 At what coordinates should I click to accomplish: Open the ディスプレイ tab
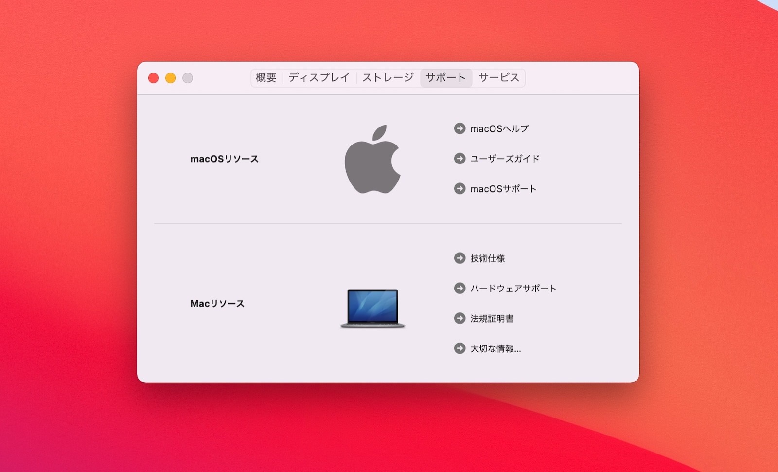pos(319,78)
